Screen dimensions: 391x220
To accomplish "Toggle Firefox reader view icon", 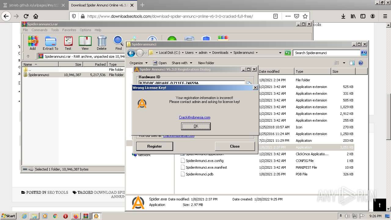I will coord(276,16).
